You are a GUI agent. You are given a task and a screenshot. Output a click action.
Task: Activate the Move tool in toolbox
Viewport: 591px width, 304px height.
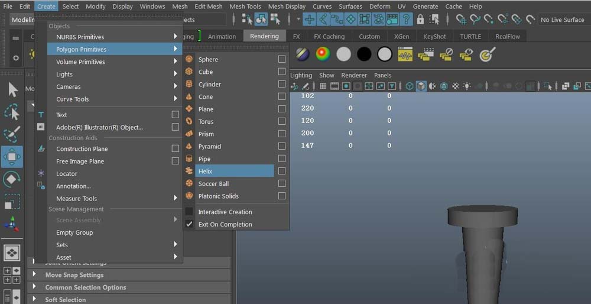click(x=12, y=157)
